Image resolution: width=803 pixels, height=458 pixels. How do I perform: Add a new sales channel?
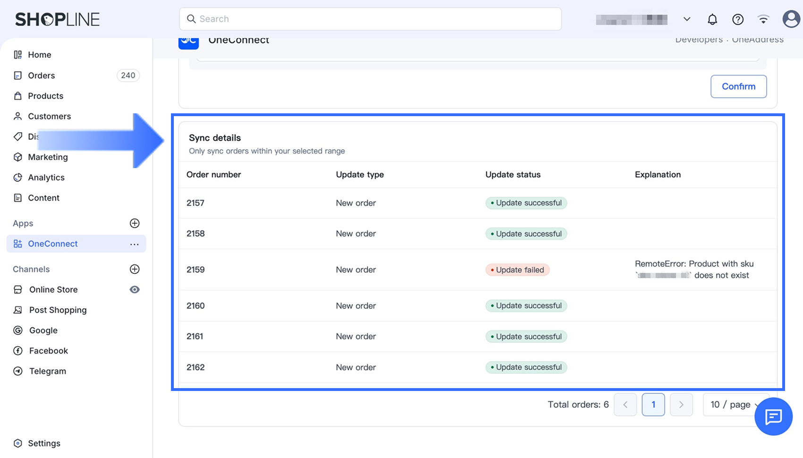(x=135, y=269)
